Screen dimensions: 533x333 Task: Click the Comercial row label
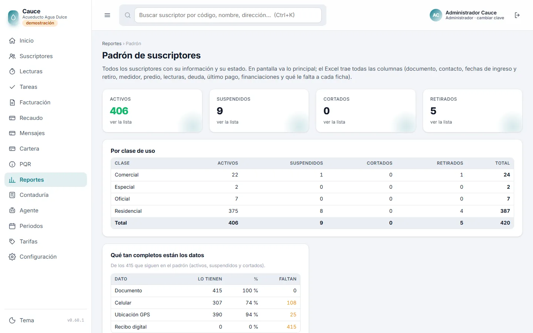pos(127,175)
